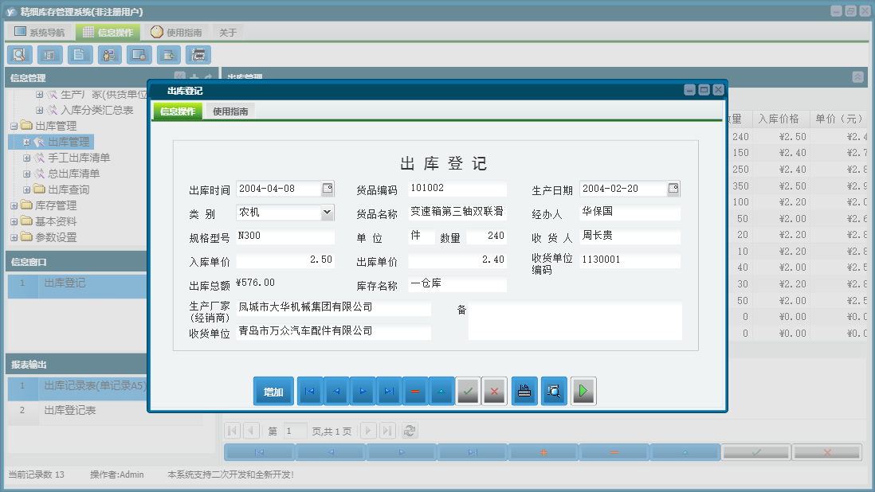This screenshot has width=875, height=492.
Task: Open calendar picker for 出库时间
Action: point(328,189)
